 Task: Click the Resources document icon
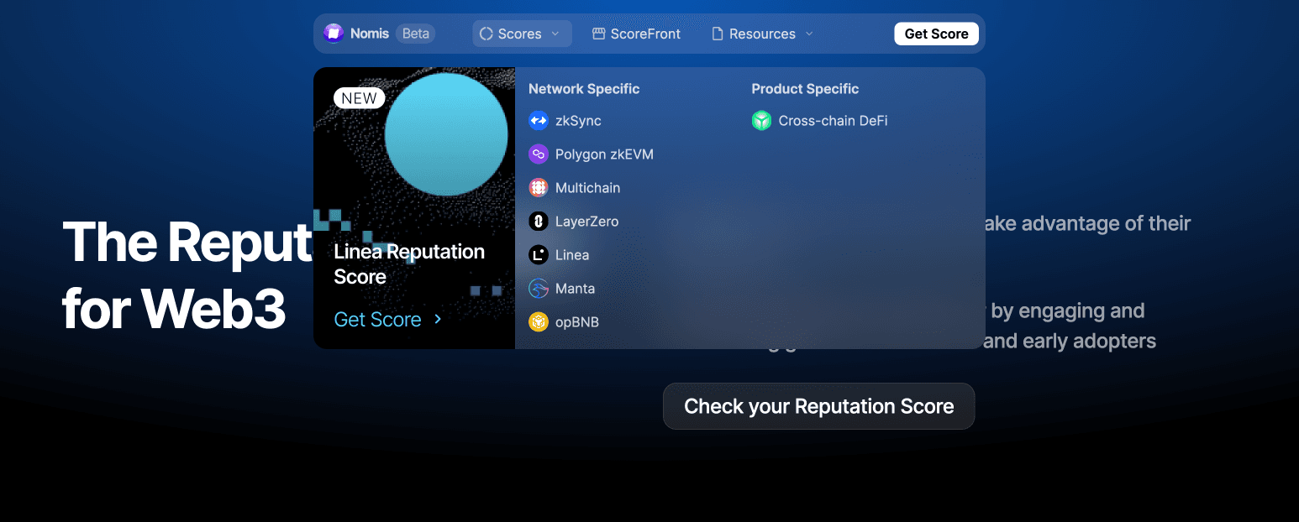pos(718,34)
